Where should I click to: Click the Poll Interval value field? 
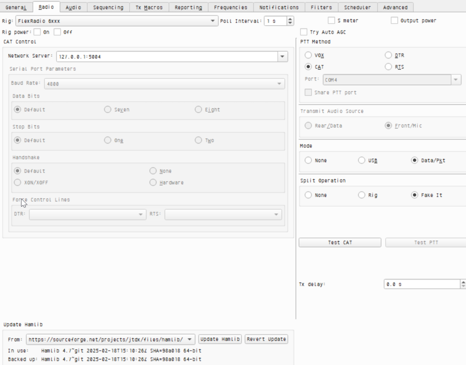[275, 21]
